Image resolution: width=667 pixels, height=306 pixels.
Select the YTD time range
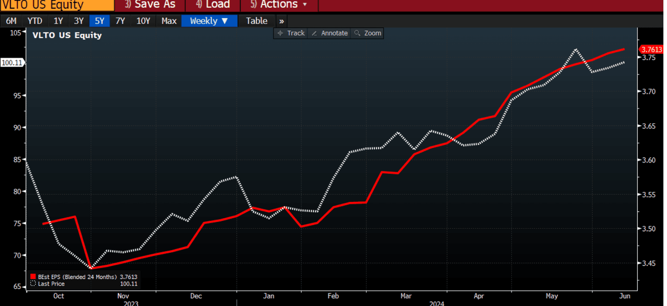[35, 21]
